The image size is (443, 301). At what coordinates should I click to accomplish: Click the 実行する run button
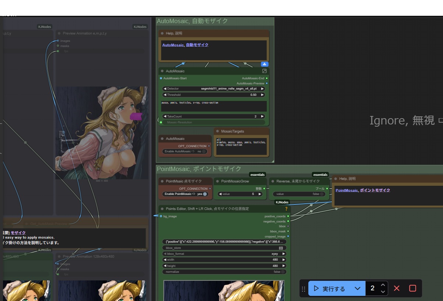[330, 289]
